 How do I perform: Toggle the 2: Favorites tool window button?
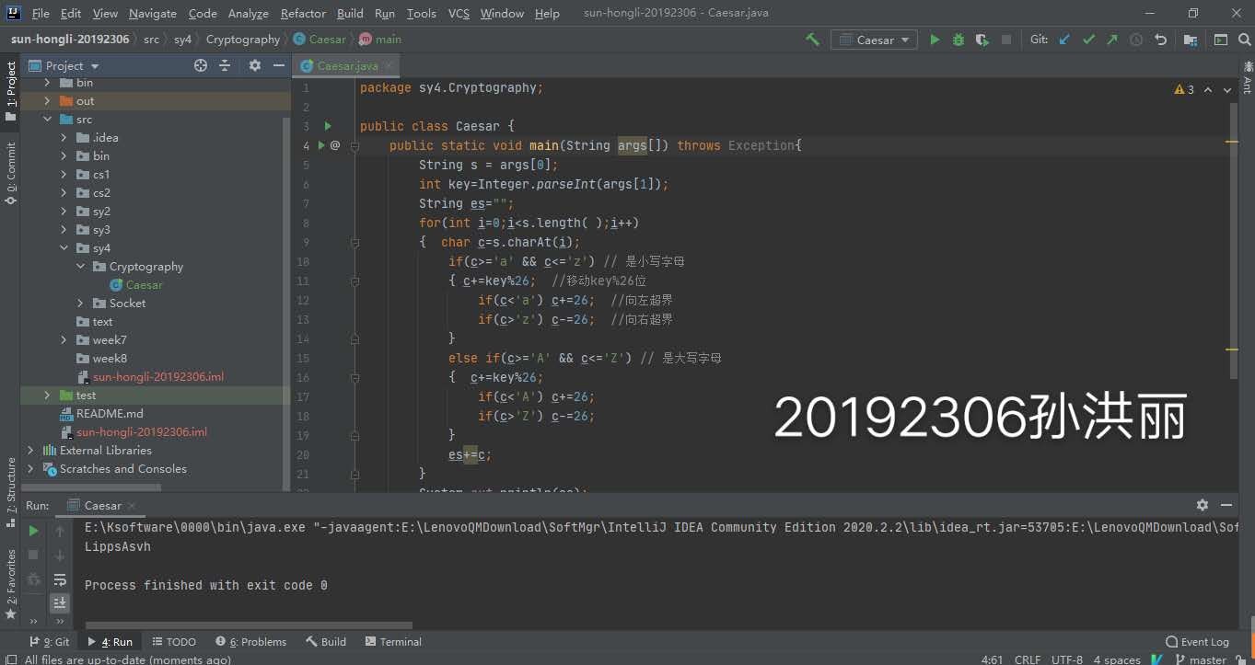pos(10,584)
